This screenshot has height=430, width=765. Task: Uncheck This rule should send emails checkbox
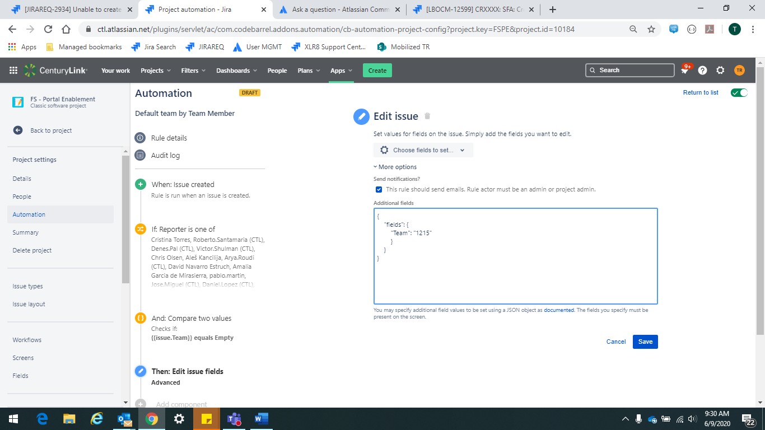point(379,190)
